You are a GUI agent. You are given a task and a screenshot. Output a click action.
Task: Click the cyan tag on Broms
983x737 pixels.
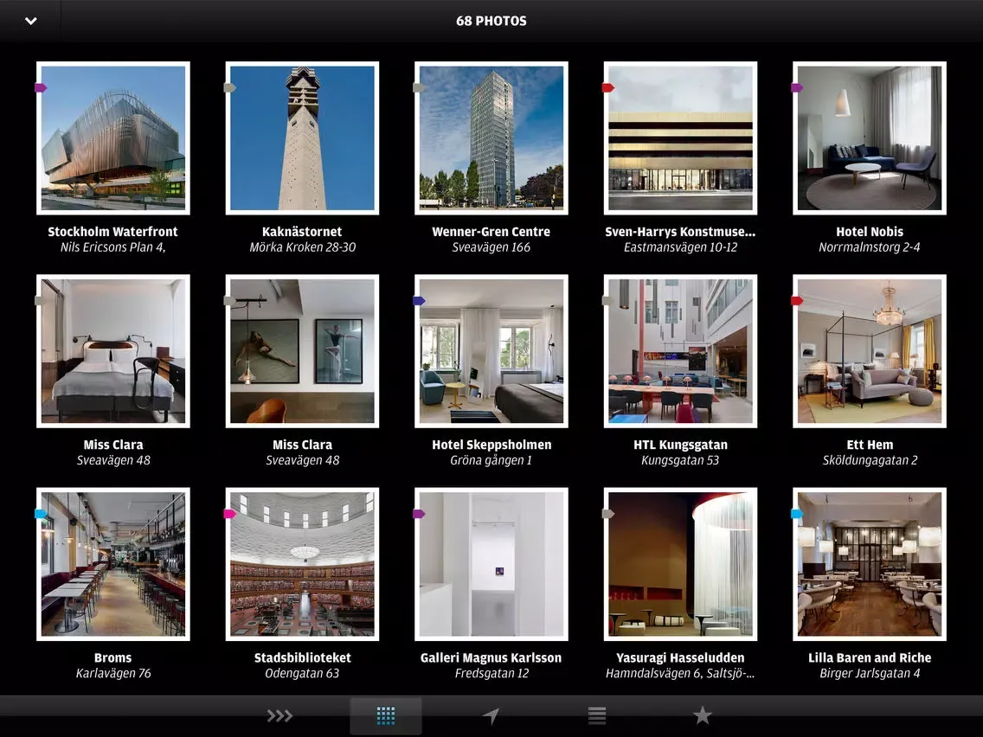click(x=41, y=514)
